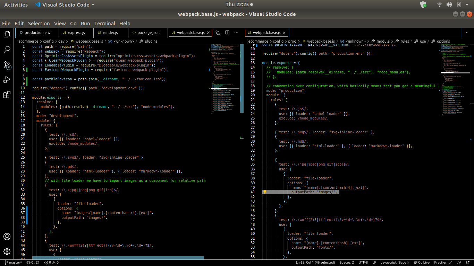The image size is (474, 266).
Task: Click the Open Changes compare icon
Action: (x=218, y=32)
